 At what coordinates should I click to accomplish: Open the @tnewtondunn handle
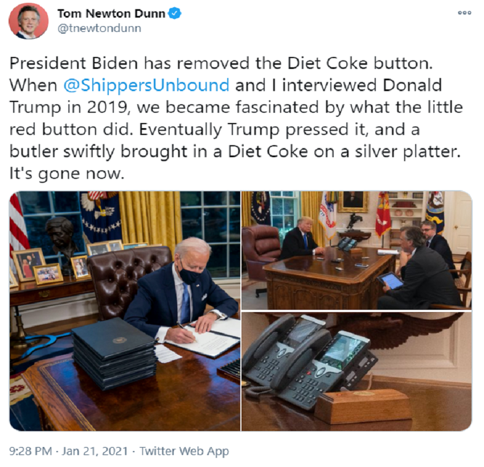pos(100,28)
